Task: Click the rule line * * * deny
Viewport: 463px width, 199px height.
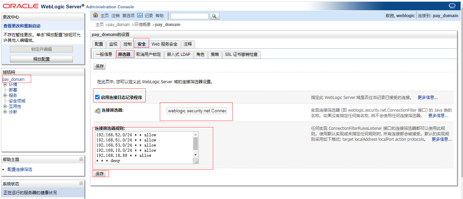Action: coord(108,161)
